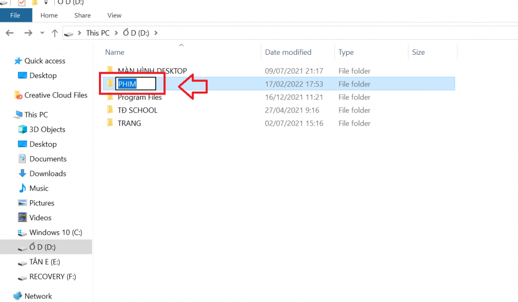Open Creative Cloud Files in sidebar
Screen dimensions: 518x302
click(x=56, y=95)
